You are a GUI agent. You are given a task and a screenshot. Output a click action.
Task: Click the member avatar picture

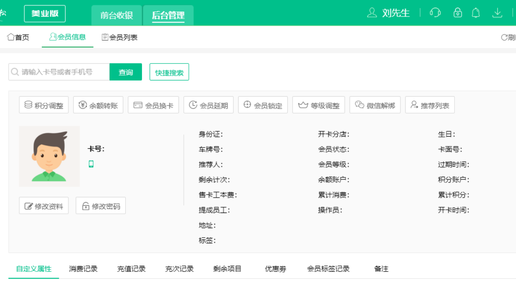[x=49, y=156]
